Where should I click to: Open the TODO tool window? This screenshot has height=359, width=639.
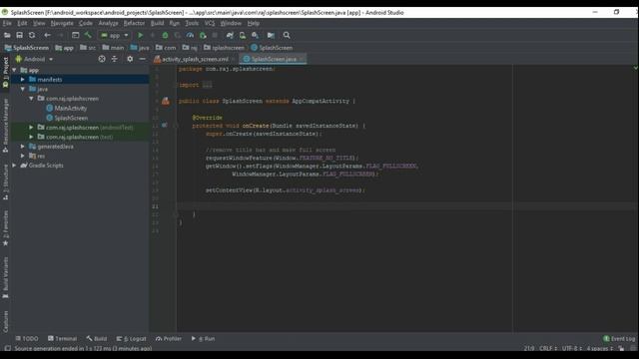point(27,339)
